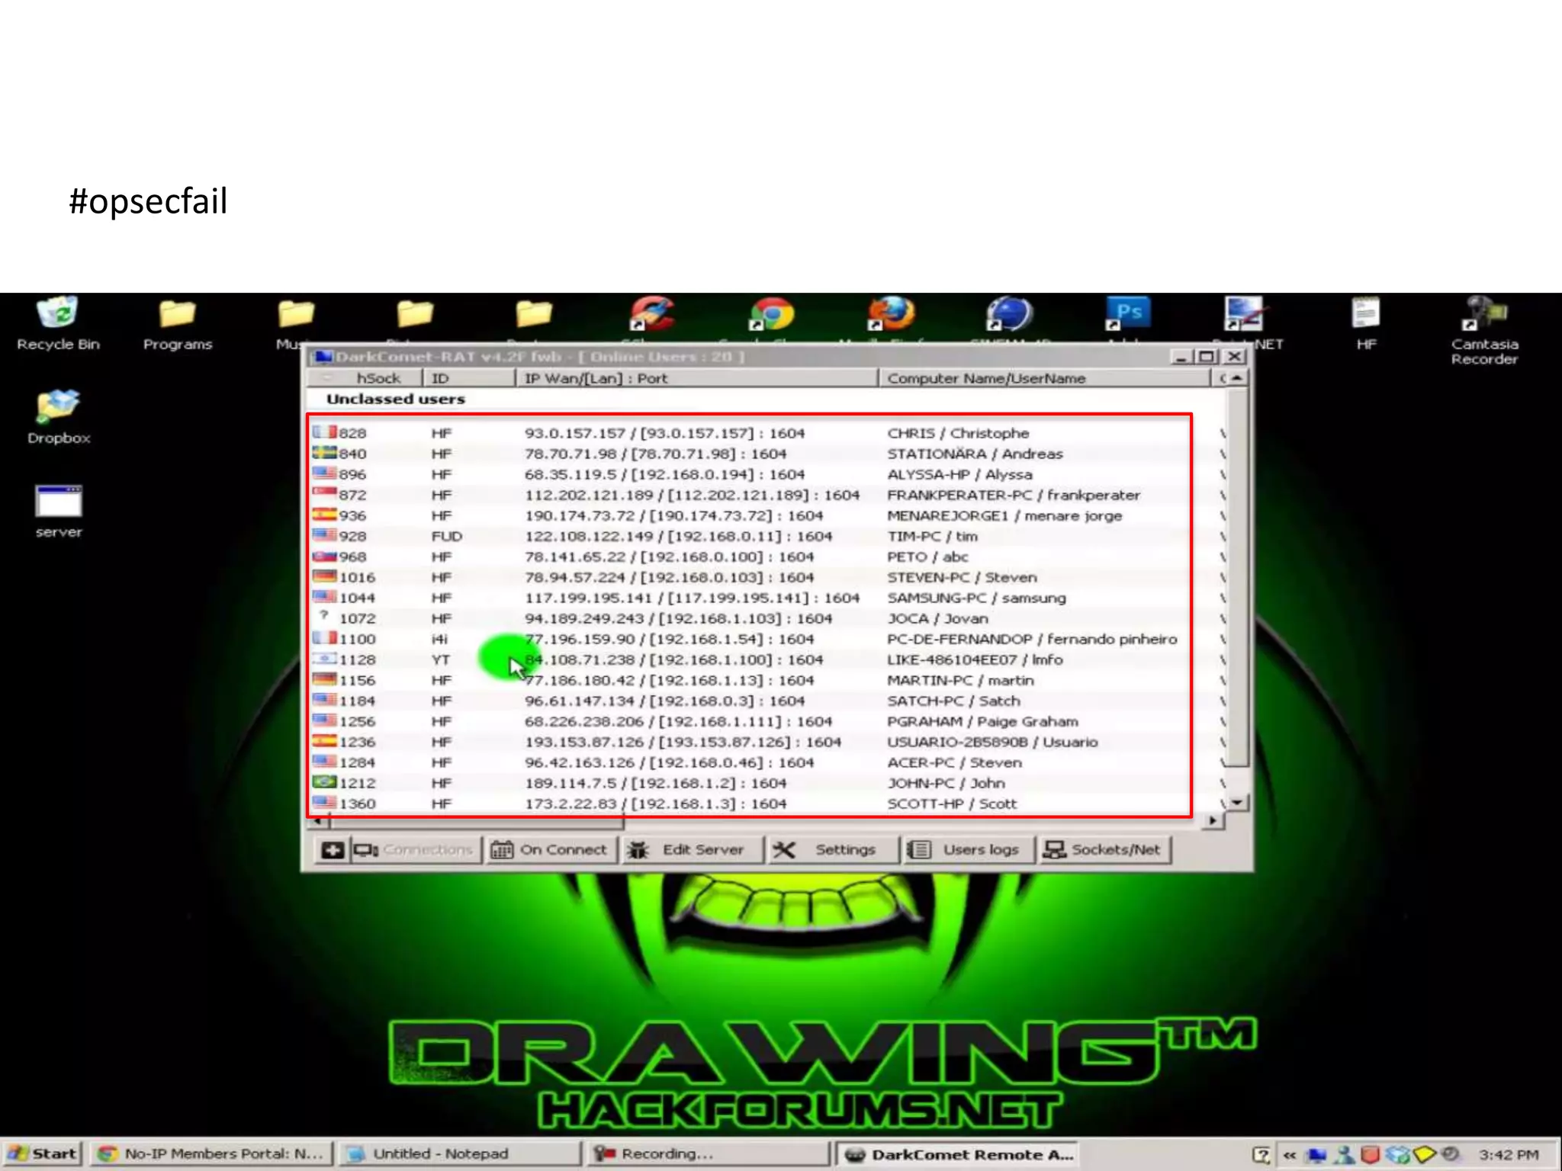Viewport: 1562px width, 1171px height.
Task: Open the Sockets/Net tab
Action: pyautogui.click(x=1104, y=849)
